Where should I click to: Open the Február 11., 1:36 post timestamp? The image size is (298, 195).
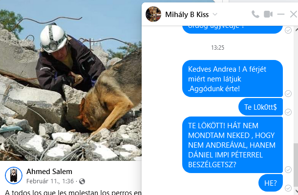[50, 181]
